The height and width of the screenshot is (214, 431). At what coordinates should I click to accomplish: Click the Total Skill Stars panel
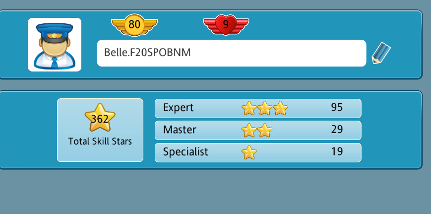coord(100,130)
